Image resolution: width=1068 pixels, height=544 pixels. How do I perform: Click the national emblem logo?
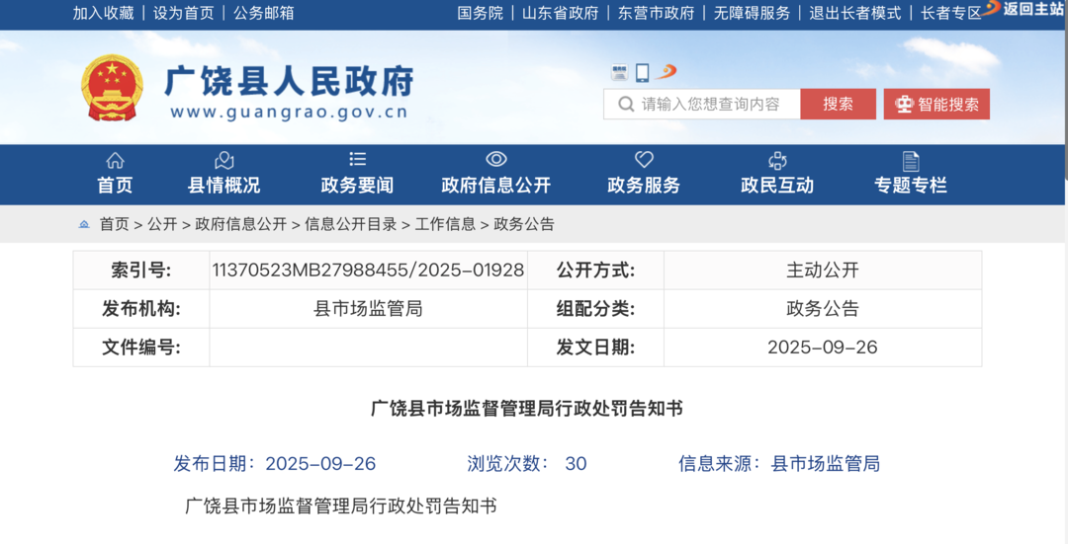point(112,88)
